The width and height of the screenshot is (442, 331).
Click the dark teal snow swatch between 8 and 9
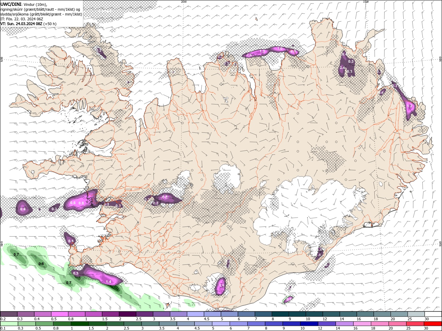pyautogui.click(x=280, y=314)
